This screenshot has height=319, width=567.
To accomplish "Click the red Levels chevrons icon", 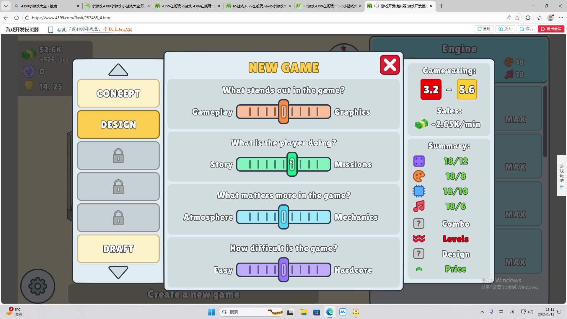I will coord(419,239).
